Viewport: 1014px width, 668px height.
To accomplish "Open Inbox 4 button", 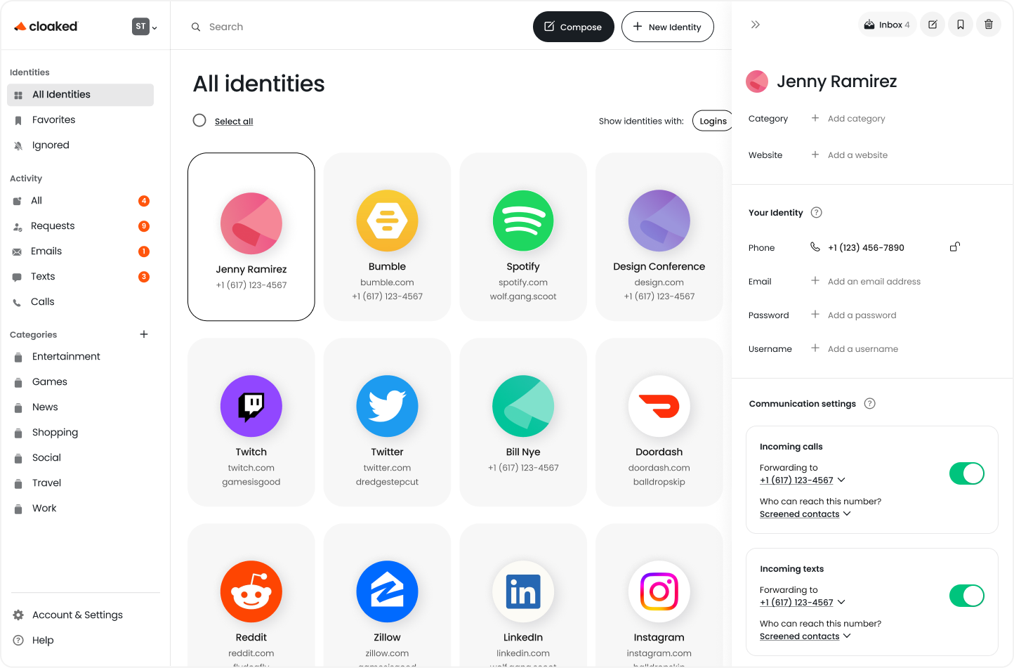I will pos(887,25).
